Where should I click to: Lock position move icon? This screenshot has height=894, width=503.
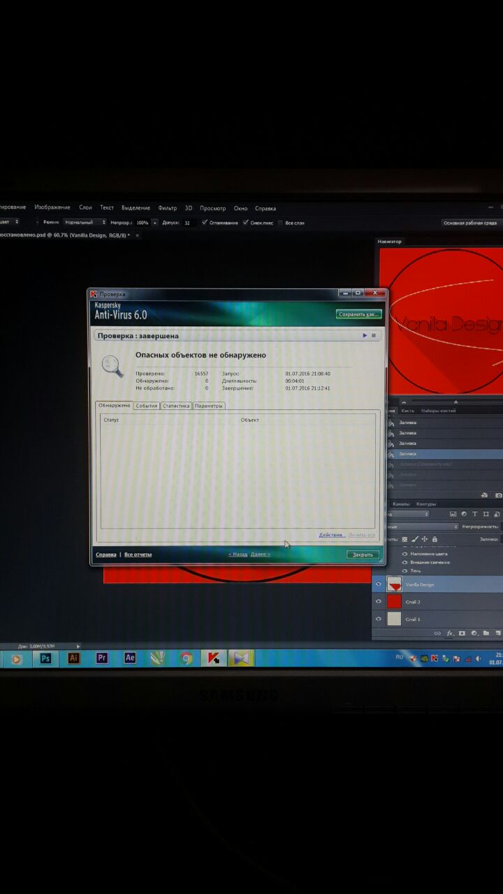[424, 539]
